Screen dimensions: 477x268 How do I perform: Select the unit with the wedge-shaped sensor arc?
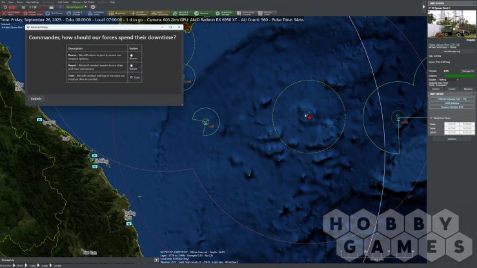point(206,122)
